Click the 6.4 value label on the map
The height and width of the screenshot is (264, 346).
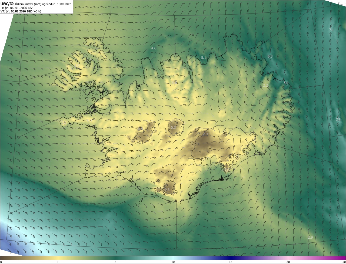[x=286, y=83]
